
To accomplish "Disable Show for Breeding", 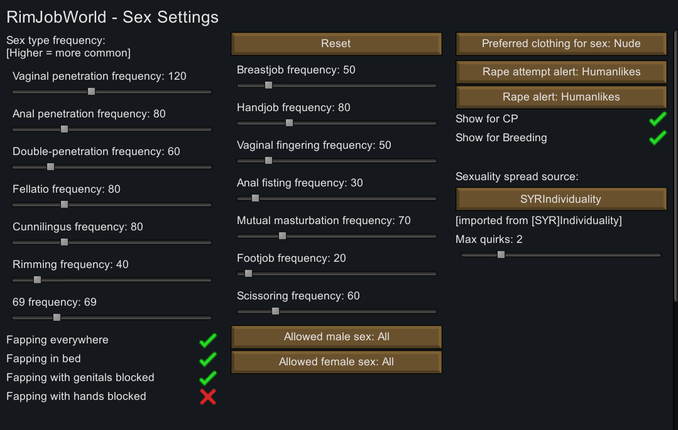I will point(657,137).
